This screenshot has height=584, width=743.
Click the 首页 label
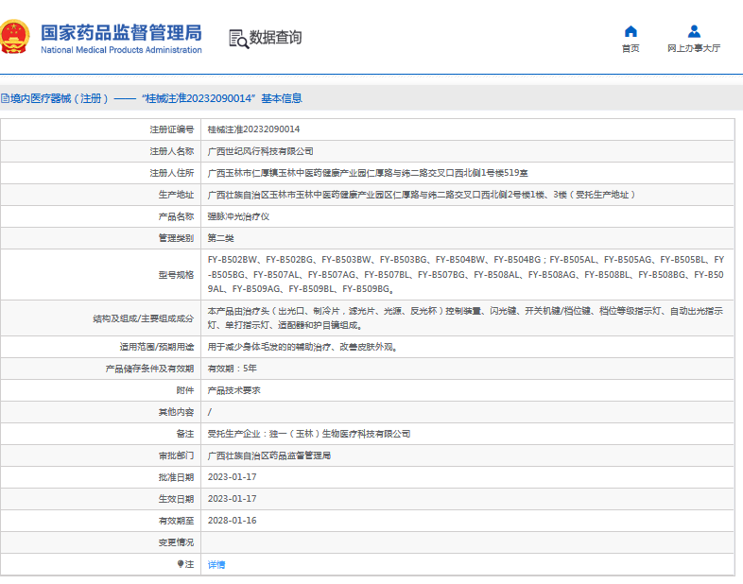tap(631, 48)
